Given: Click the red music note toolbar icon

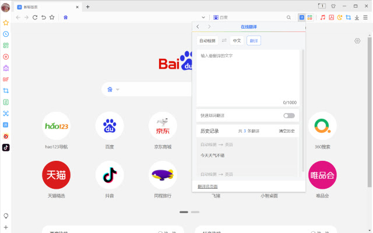Looking at the screenshot, I should [x=323, y=17].
